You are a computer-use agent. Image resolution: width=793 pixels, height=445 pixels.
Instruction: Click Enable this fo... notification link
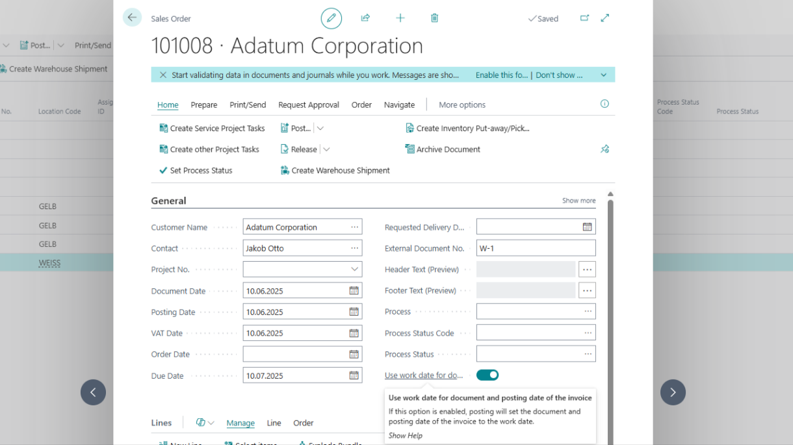[x=502, y=75]
